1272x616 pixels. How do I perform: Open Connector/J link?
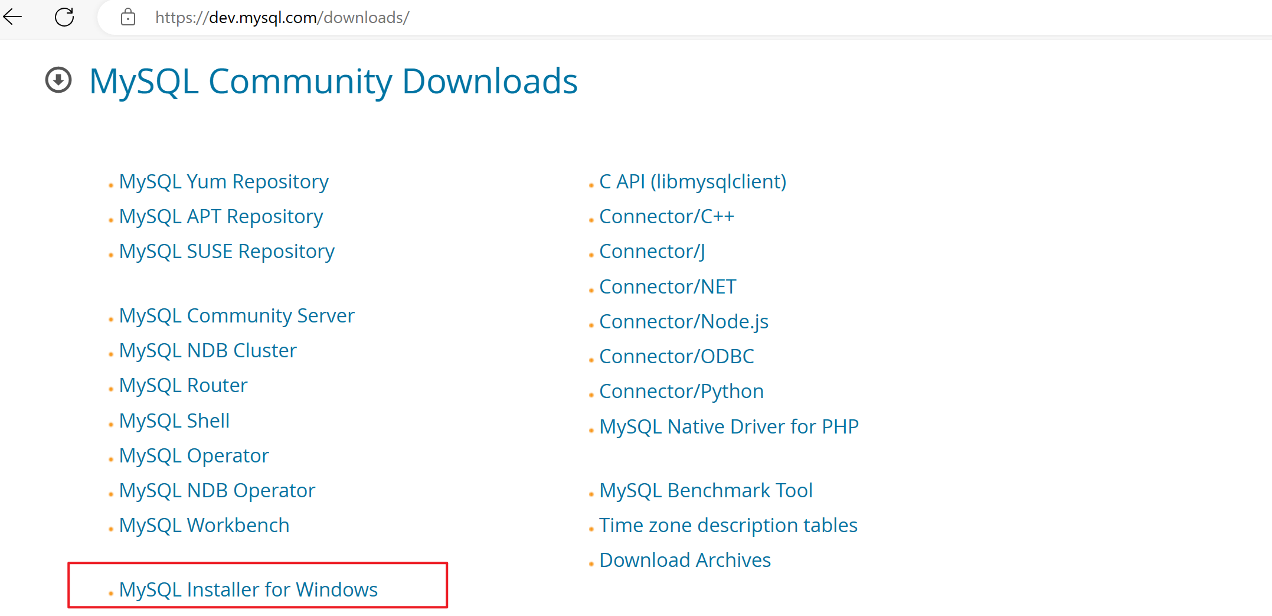[x=652, y=252]
